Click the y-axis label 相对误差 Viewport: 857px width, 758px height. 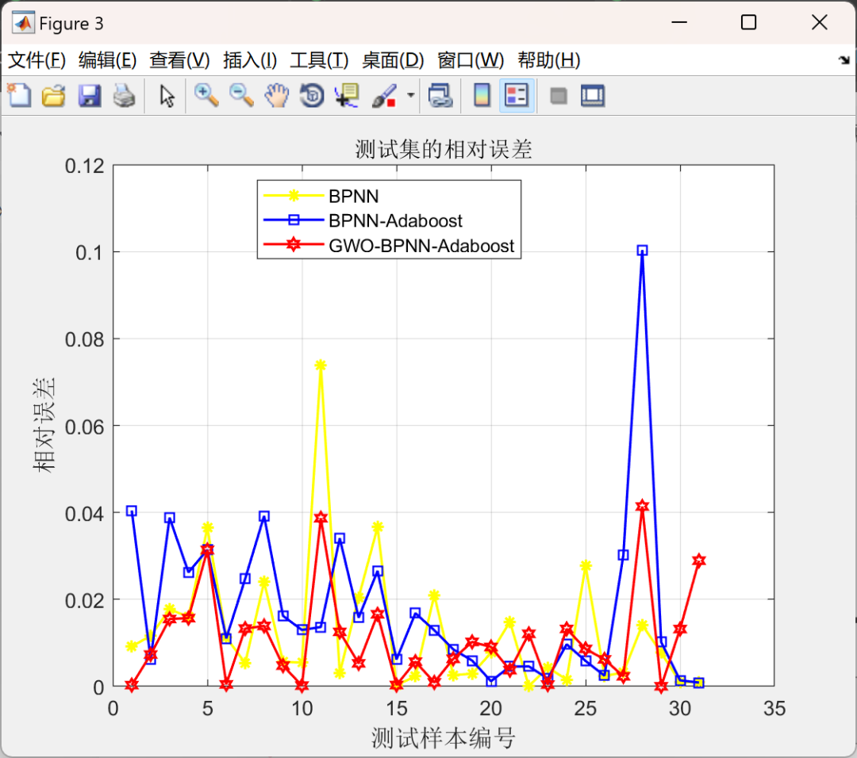pyautogui.click(x=44, y=426)
